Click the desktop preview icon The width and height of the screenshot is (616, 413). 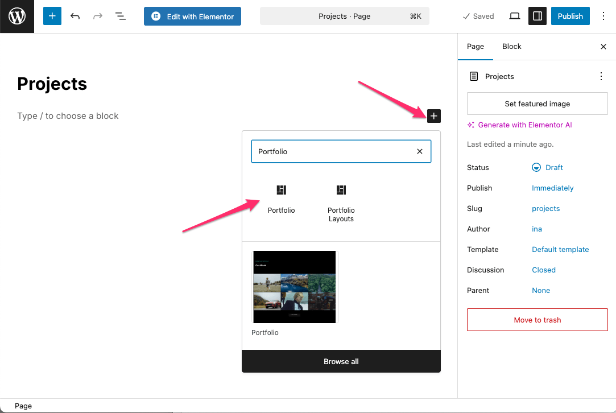(514, 16)
